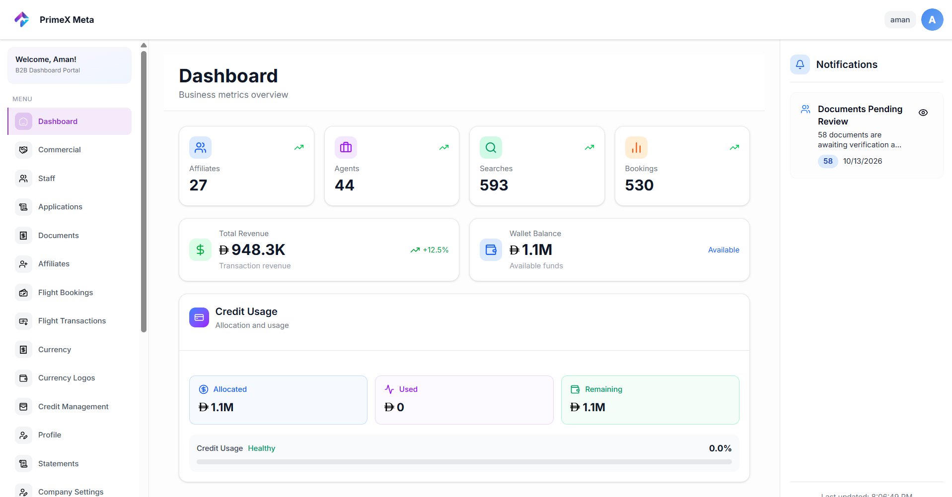Click the Remaining wallet icon
The image size is (952, 497).
[x=575, y=389]
